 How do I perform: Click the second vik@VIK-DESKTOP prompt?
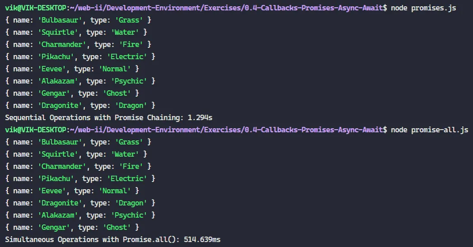coord(35,130)
